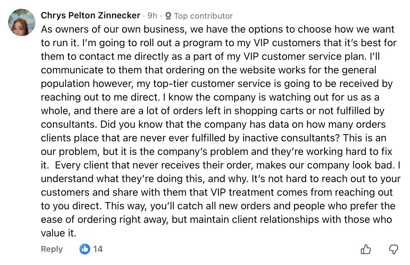The height and width of the screenshot is (265, 410).
Task: Click the thumbs down icon on the comment
Action: (393, 249)
